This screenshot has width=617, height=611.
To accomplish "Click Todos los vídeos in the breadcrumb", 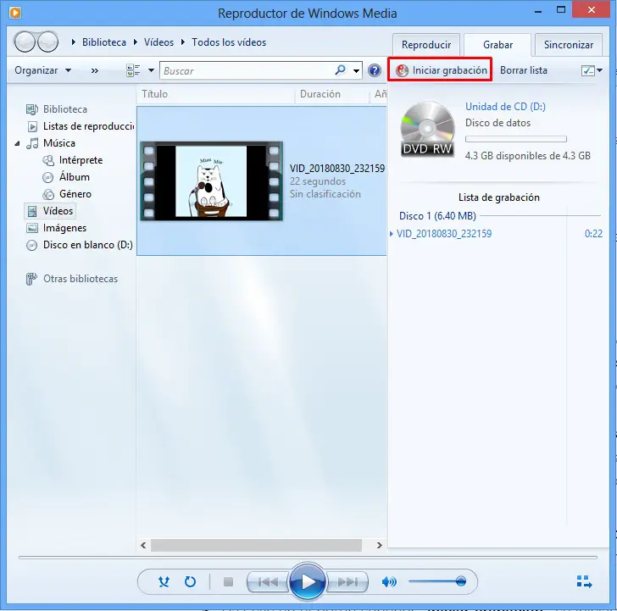I will click(x=229, y=42).
